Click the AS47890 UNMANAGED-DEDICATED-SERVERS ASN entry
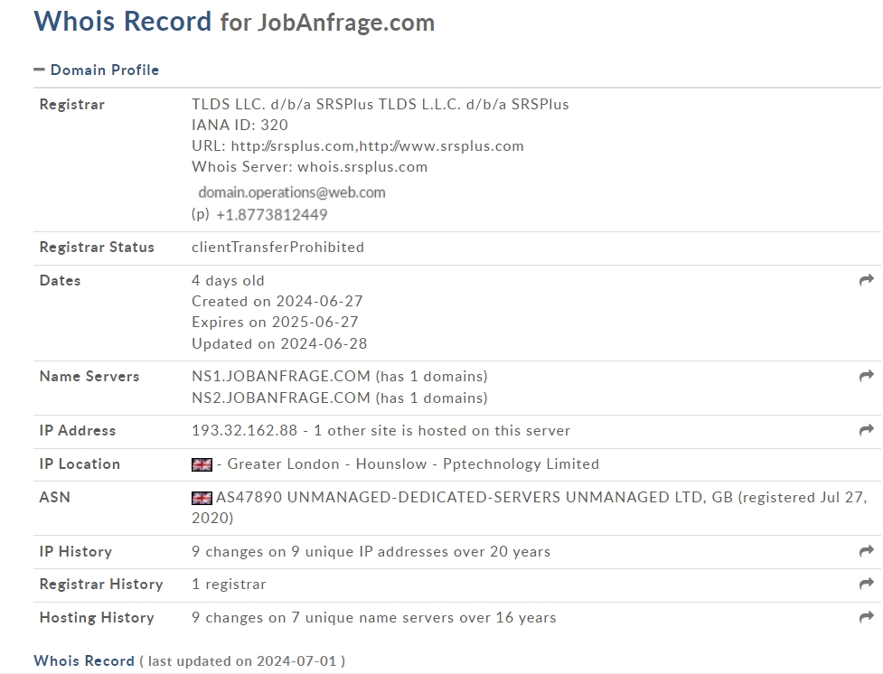 (530, 508)
